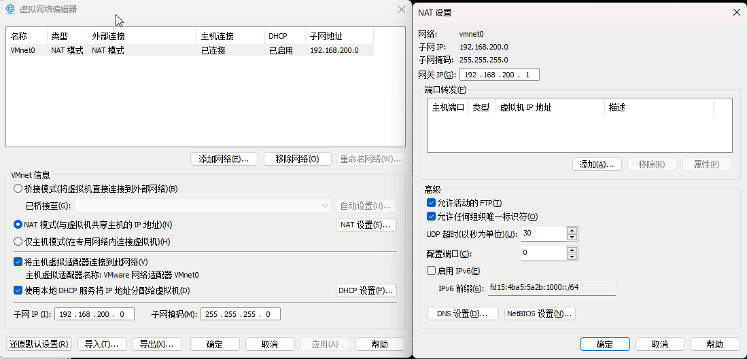The image size is (747, 359).
Task: Click the IPv6 前缀 field
Action: click(552, 288)
